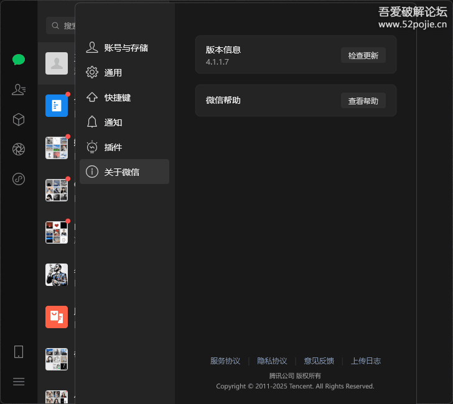Click the phone icon in sidebar
Image resolution: width=453 pixels, height=404 pixels.
tap(19, 352)
